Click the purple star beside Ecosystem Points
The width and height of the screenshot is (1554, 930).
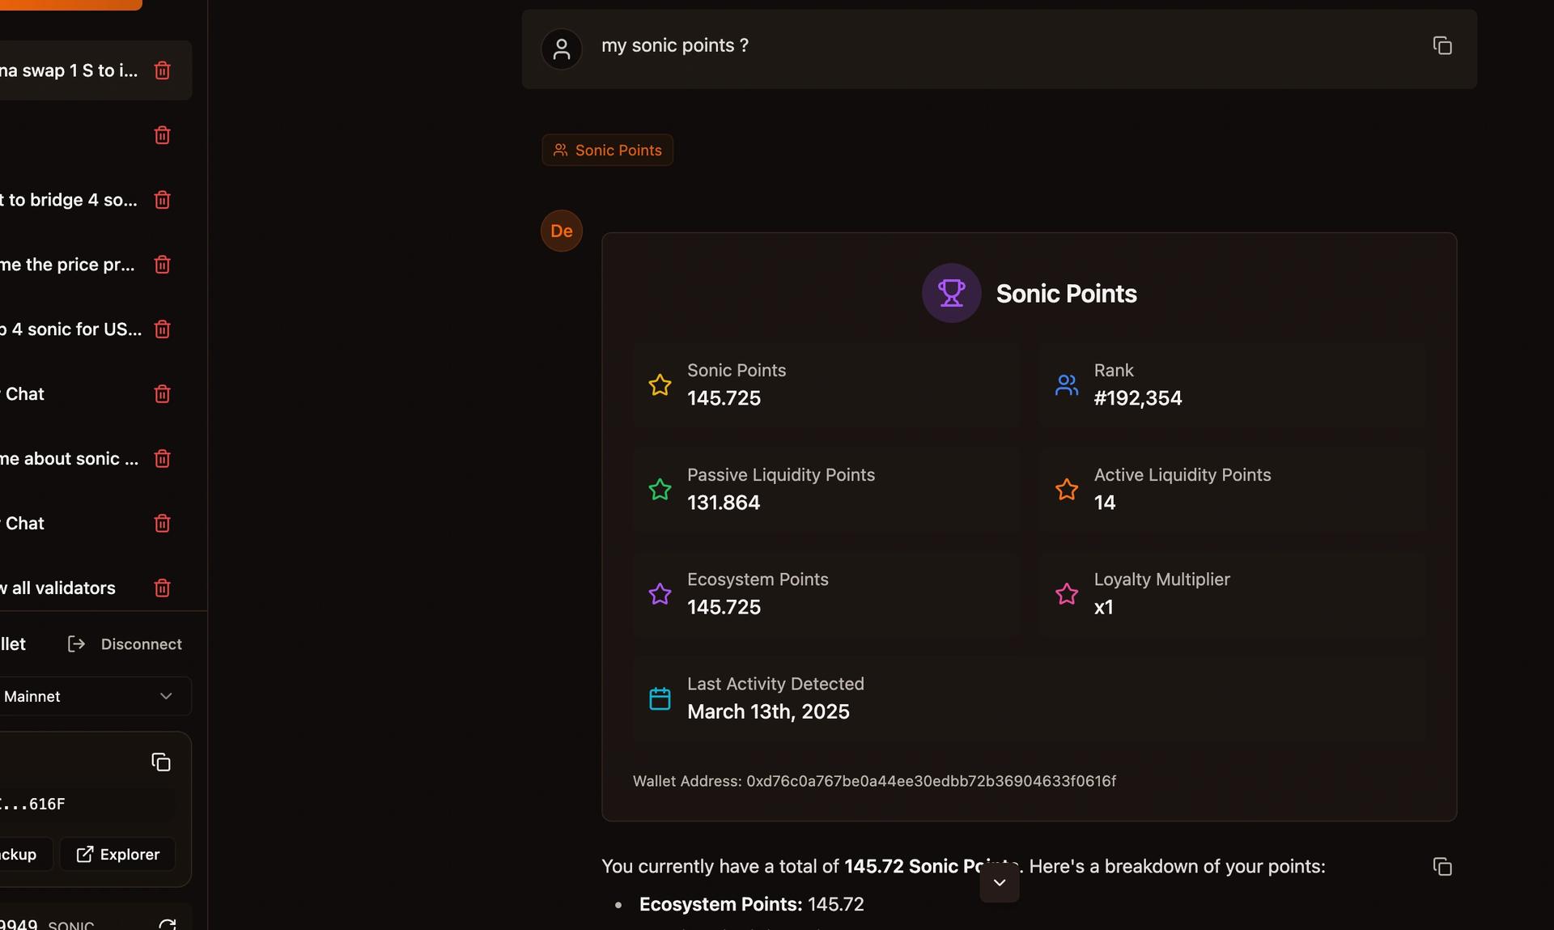pos(660,593)
